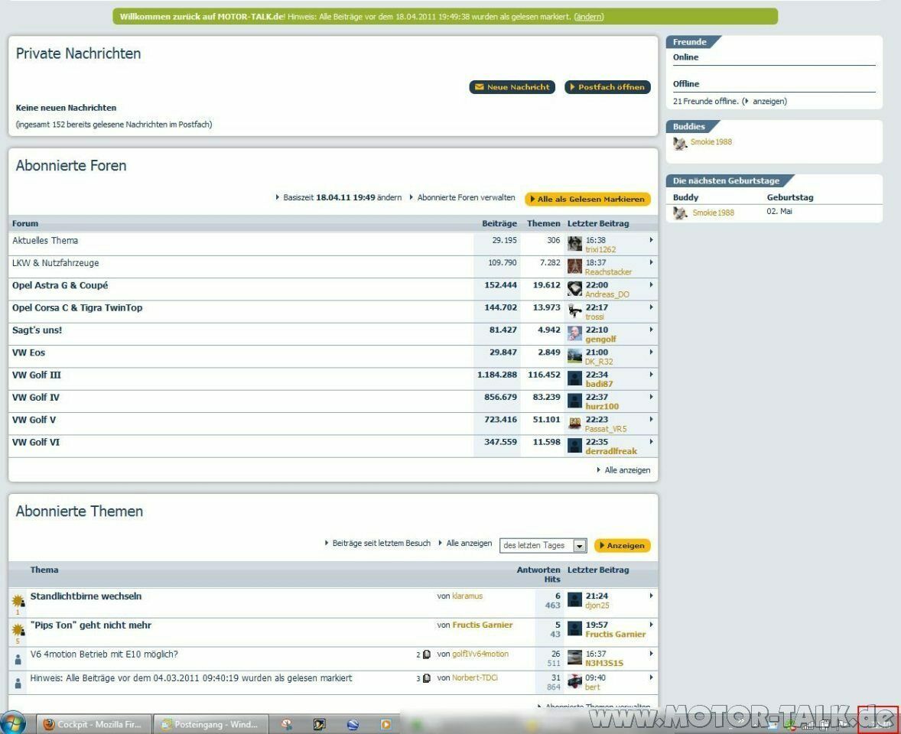Viewport: 901px width, 734px height.
Task: Go to last post arrow in VW Eos row
Action: pyautogui.click(x=651, y=352)
